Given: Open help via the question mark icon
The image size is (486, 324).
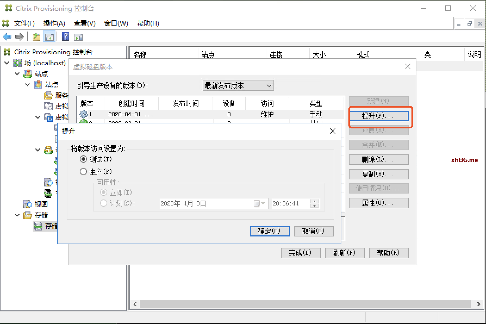Looking at the screenshot, I should pos(66,36).
